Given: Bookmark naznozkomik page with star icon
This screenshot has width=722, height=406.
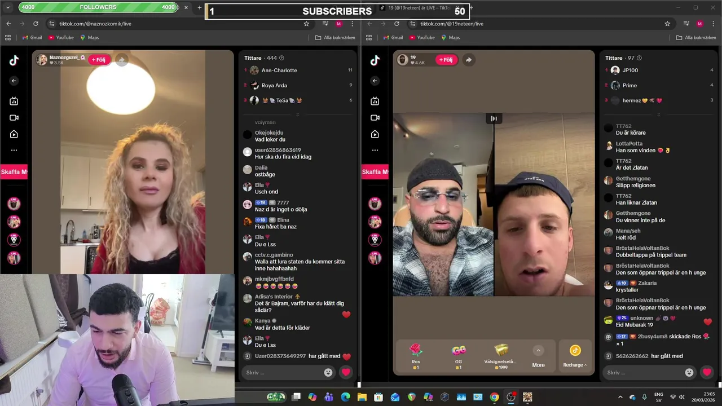Looking at the screenshot, I should tap(306, 24).
